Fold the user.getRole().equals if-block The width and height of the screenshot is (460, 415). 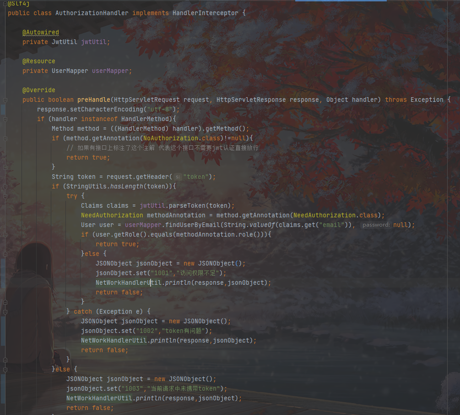tap(5, 235)
